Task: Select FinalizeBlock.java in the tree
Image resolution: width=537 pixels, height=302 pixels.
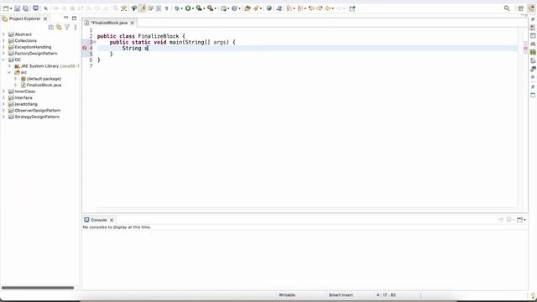Action: tap(44, 85)
